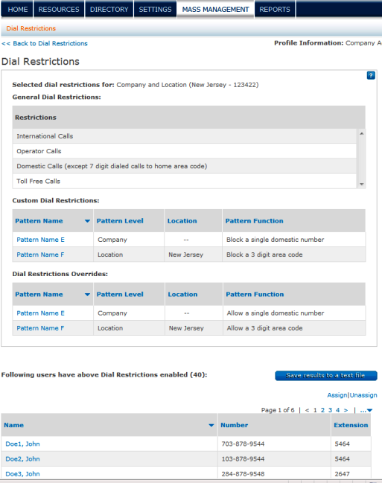Sort Overrides table by Pattern Name arrow
Viewport: 382px width, 483px height.
(x=87, y=295)
